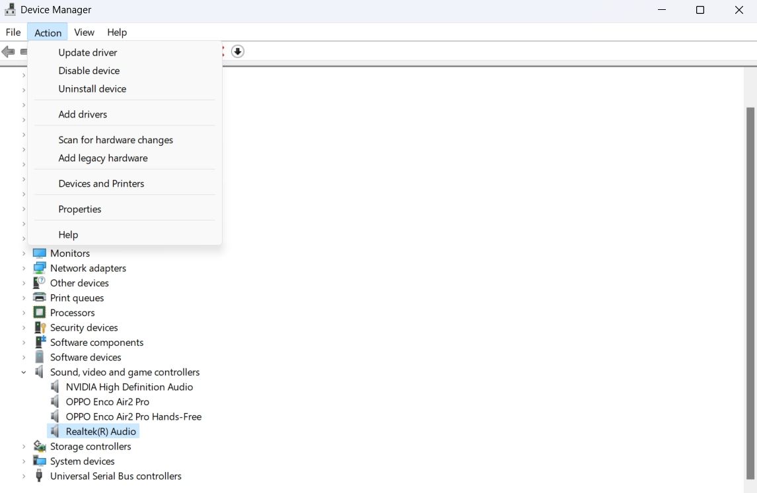757x493 pixels.
Task: Choose Update driver from Action menu
Action: 88,53
